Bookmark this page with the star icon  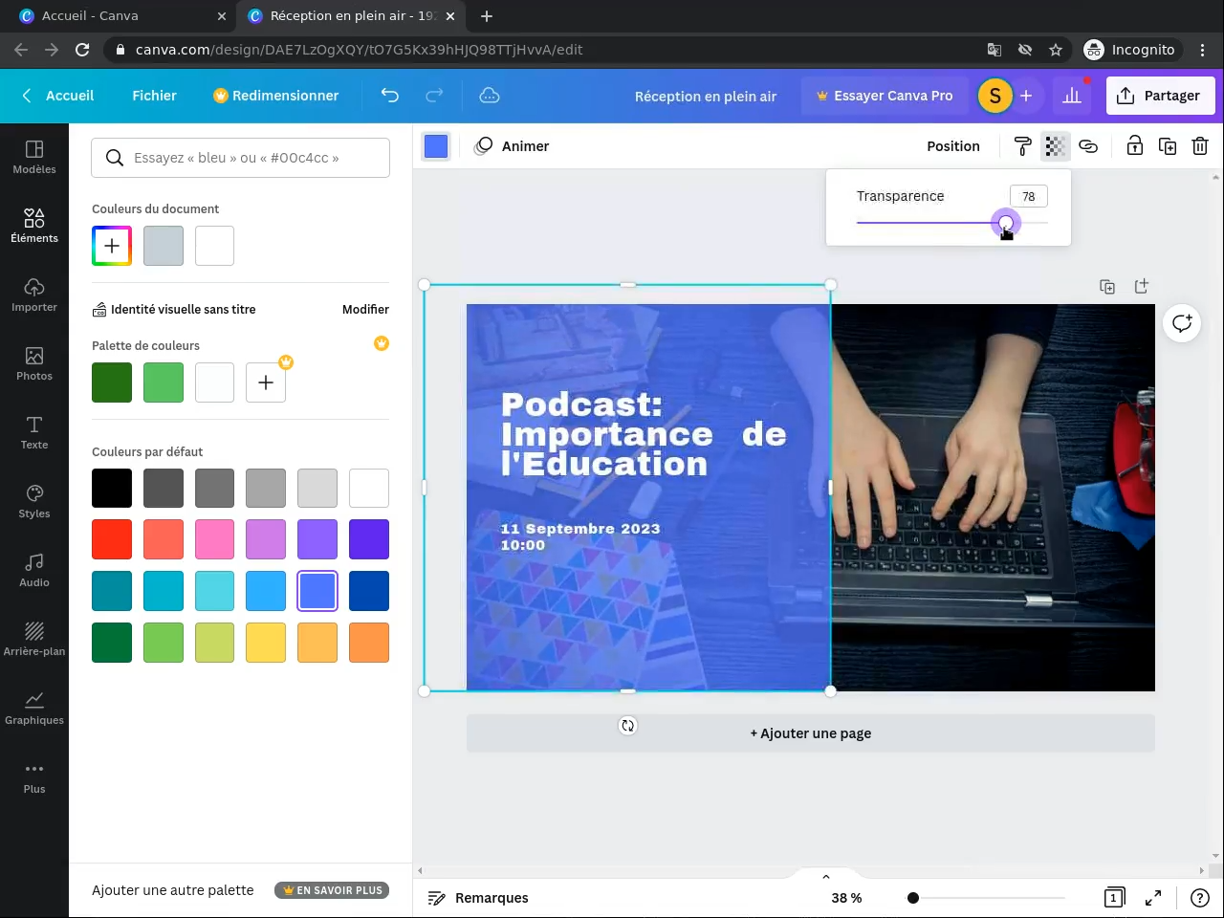click(1056, 50)
